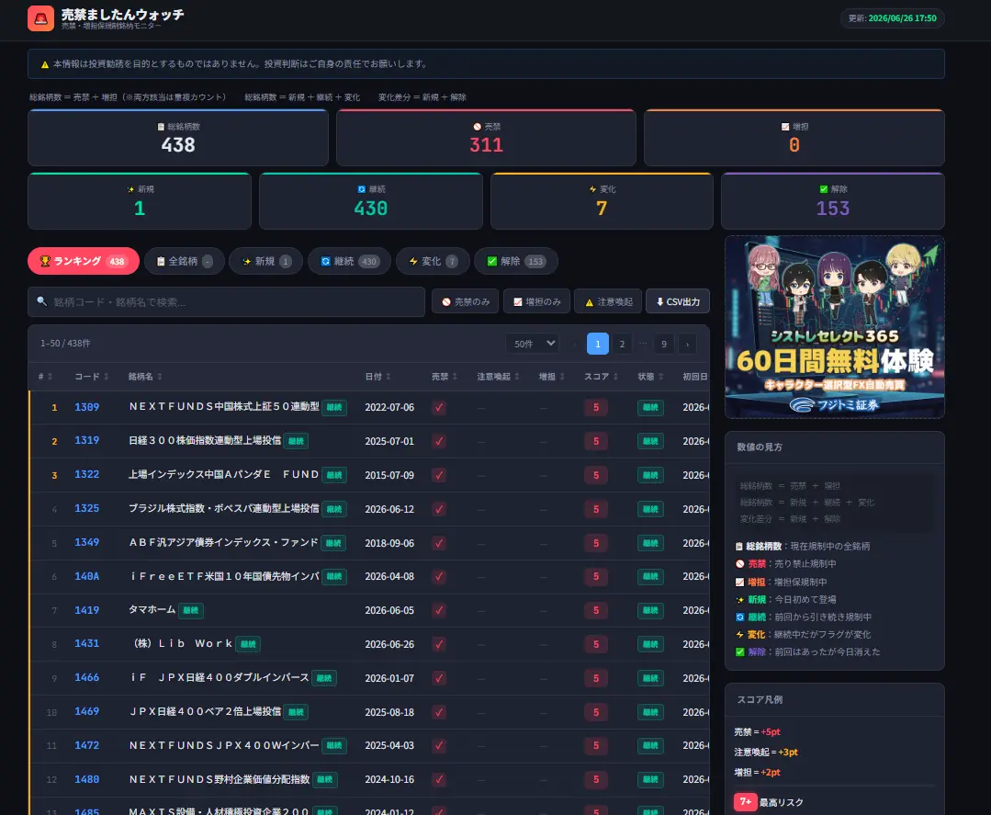Click date "2018-09-06" in row 1349
Image resolution: width=991 pixels, height=815 pixels.
point(389,543)
